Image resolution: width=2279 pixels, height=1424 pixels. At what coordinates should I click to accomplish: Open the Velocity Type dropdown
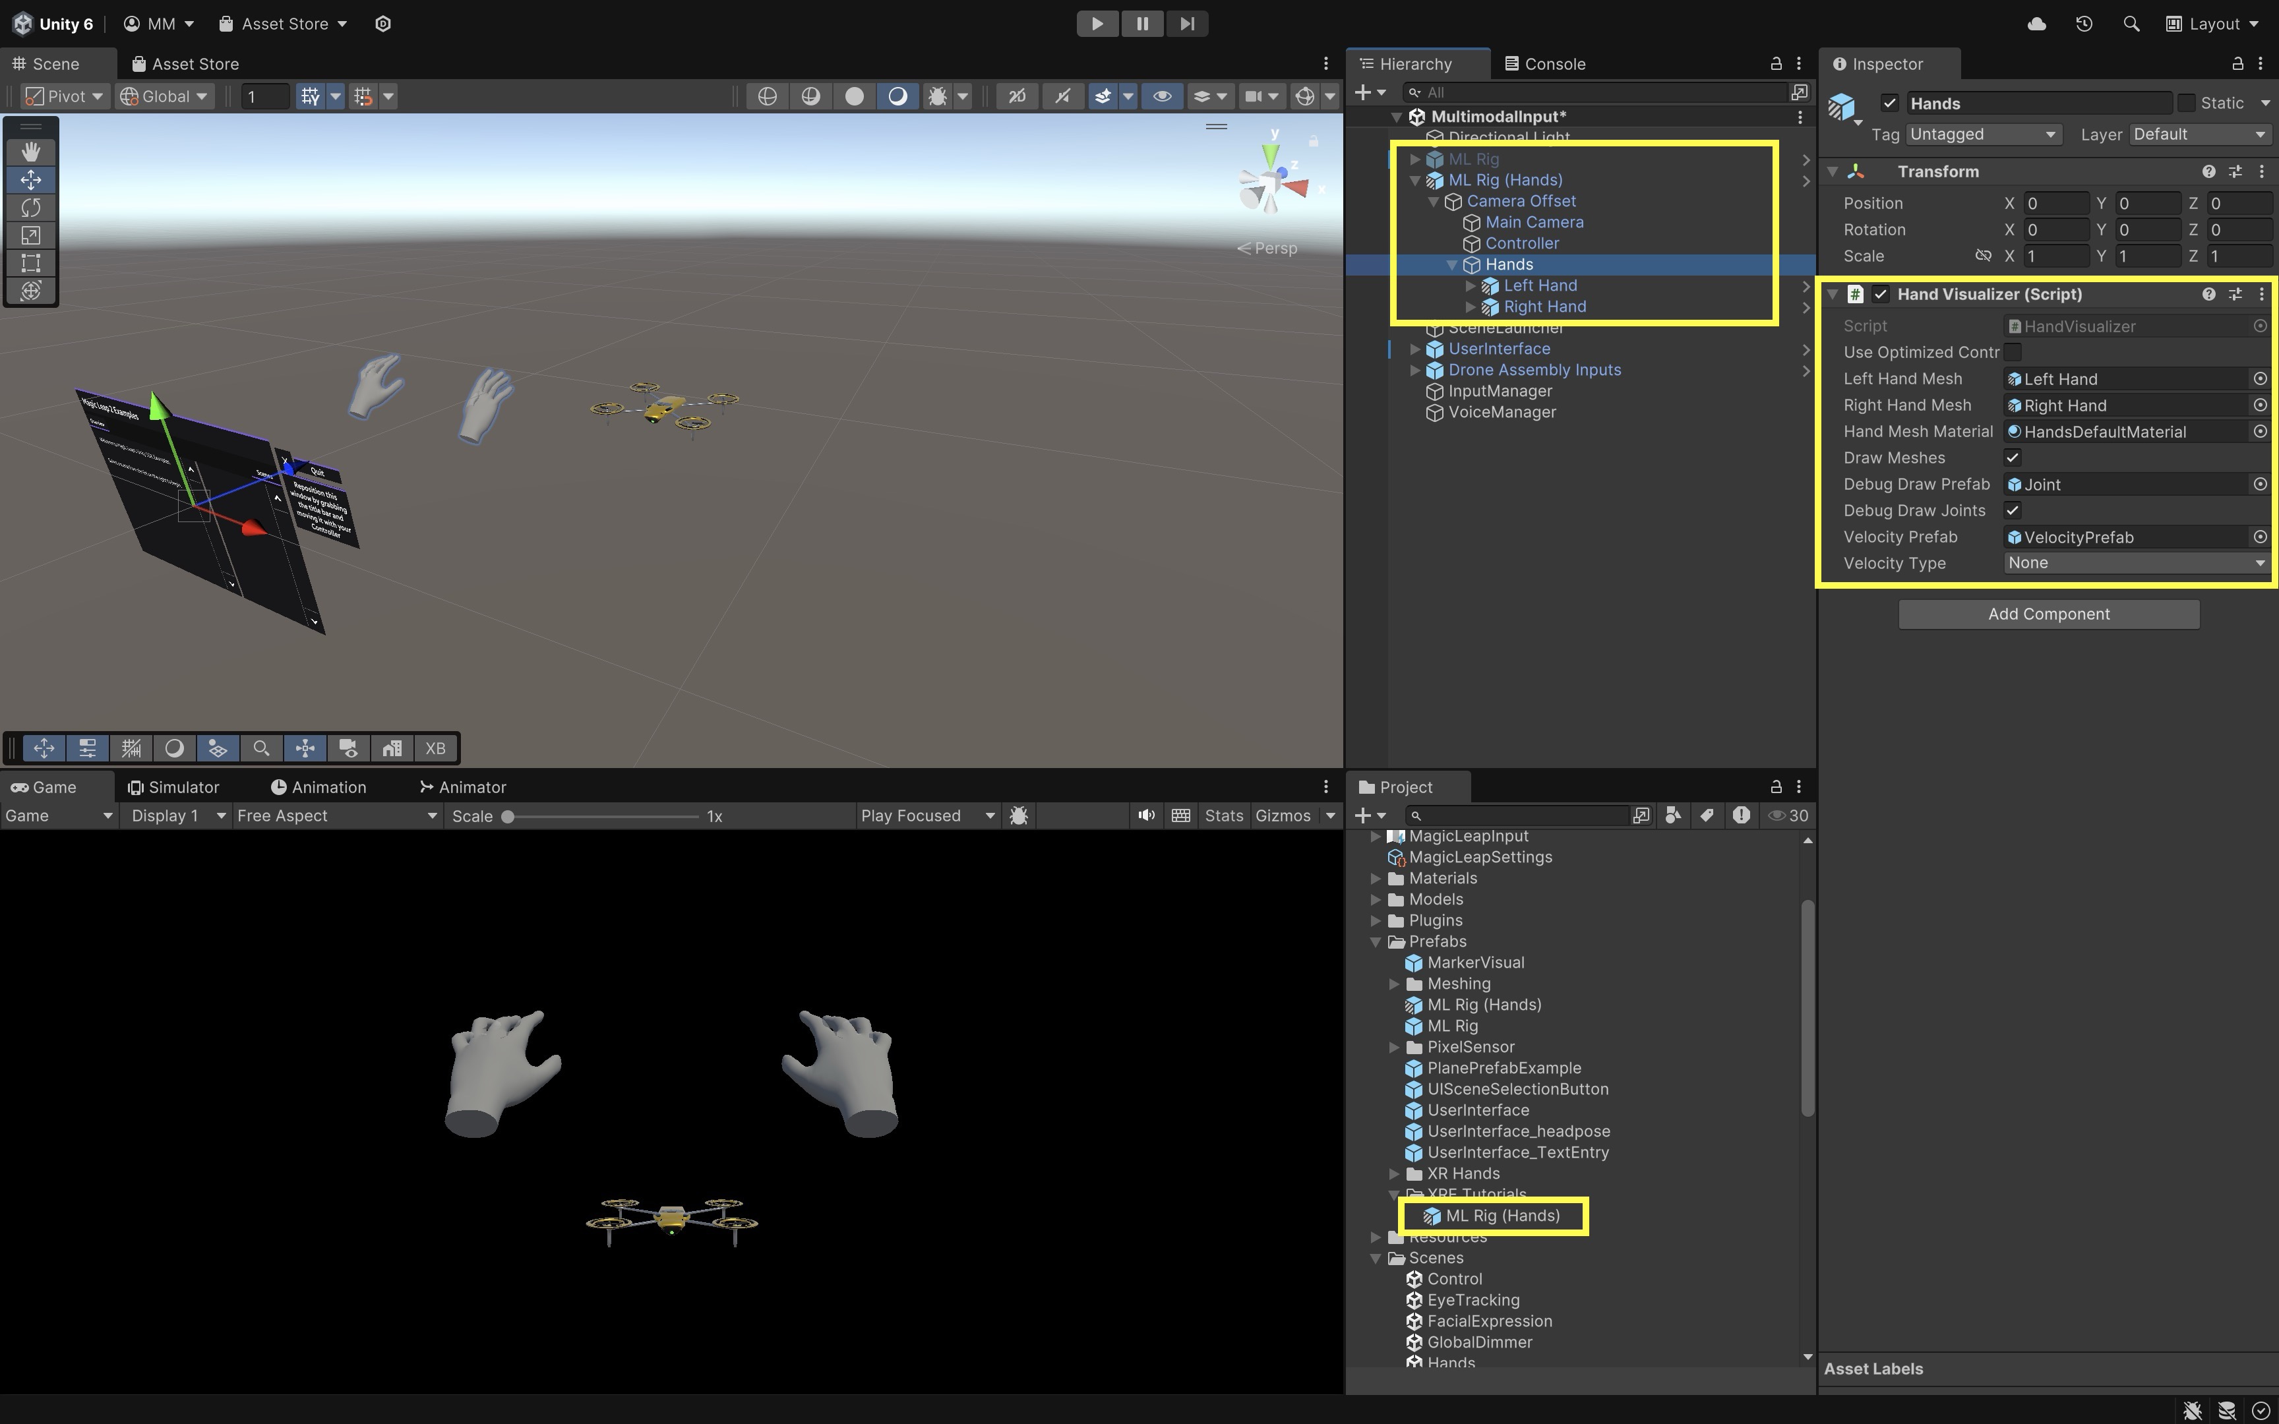point(2134,563)
